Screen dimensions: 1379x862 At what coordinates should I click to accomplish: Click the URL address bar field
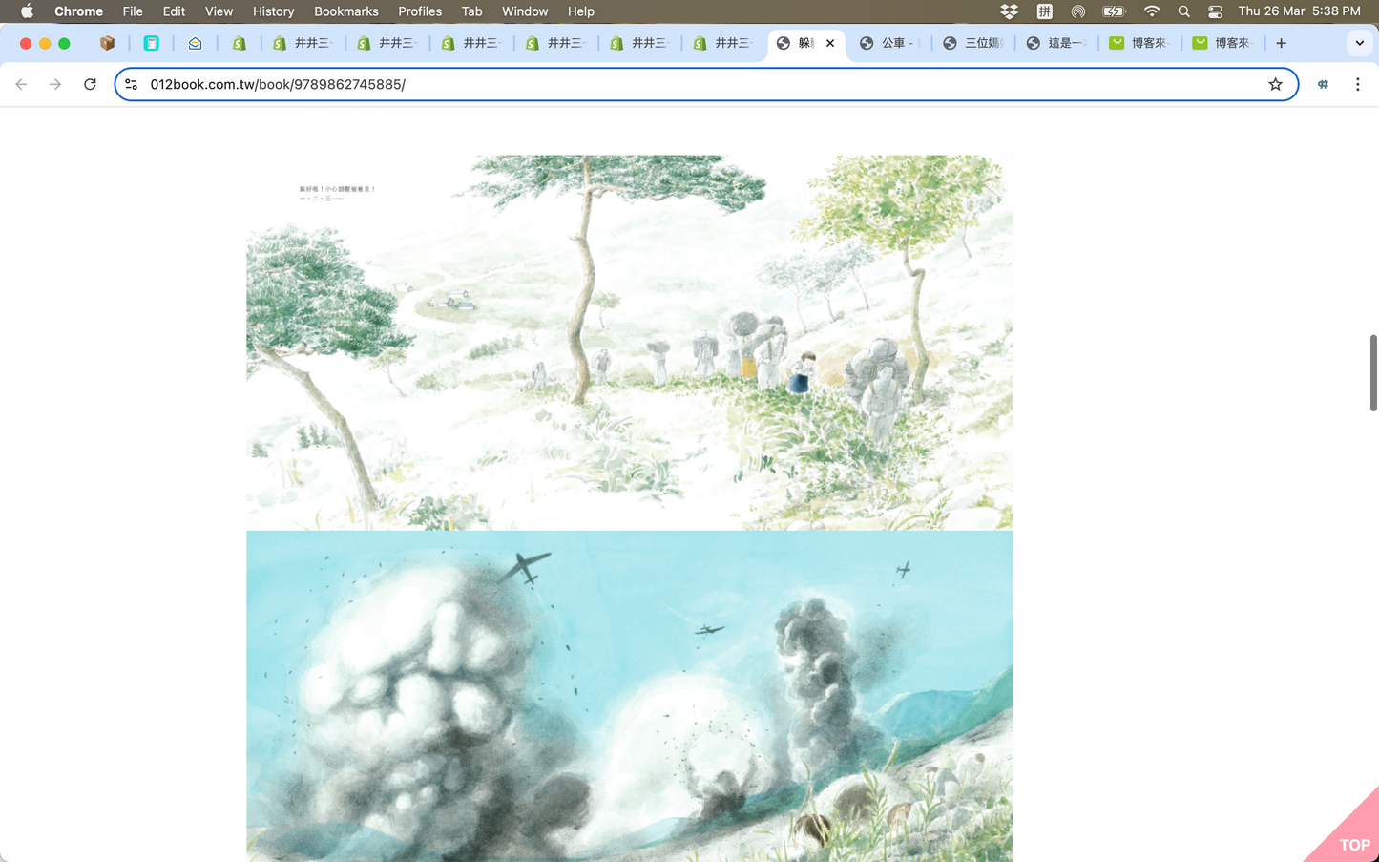coord(668,84)
